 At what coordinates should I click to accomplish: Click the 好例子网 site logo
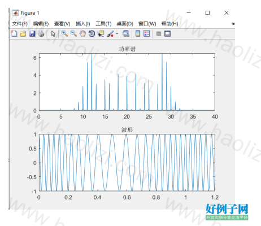coord(227,212)
